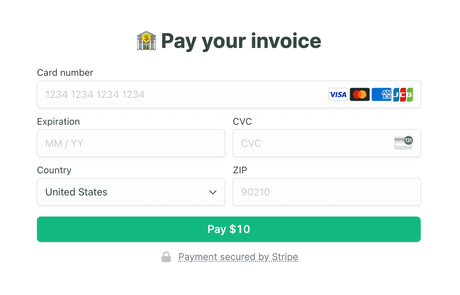Select the ZIP code field
460x295 pixels.
(x=327, y=192)
